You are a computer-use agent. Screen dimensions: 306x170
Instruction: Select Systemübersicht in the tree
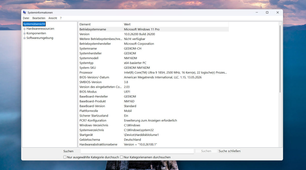(x=34, y=24)
